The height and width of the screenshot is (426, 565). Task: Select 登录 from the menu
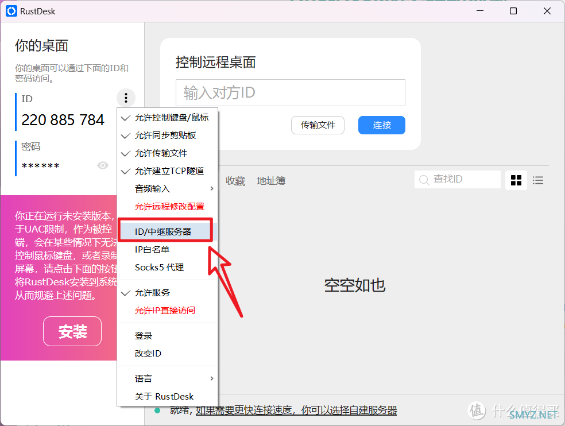[168, 335]
